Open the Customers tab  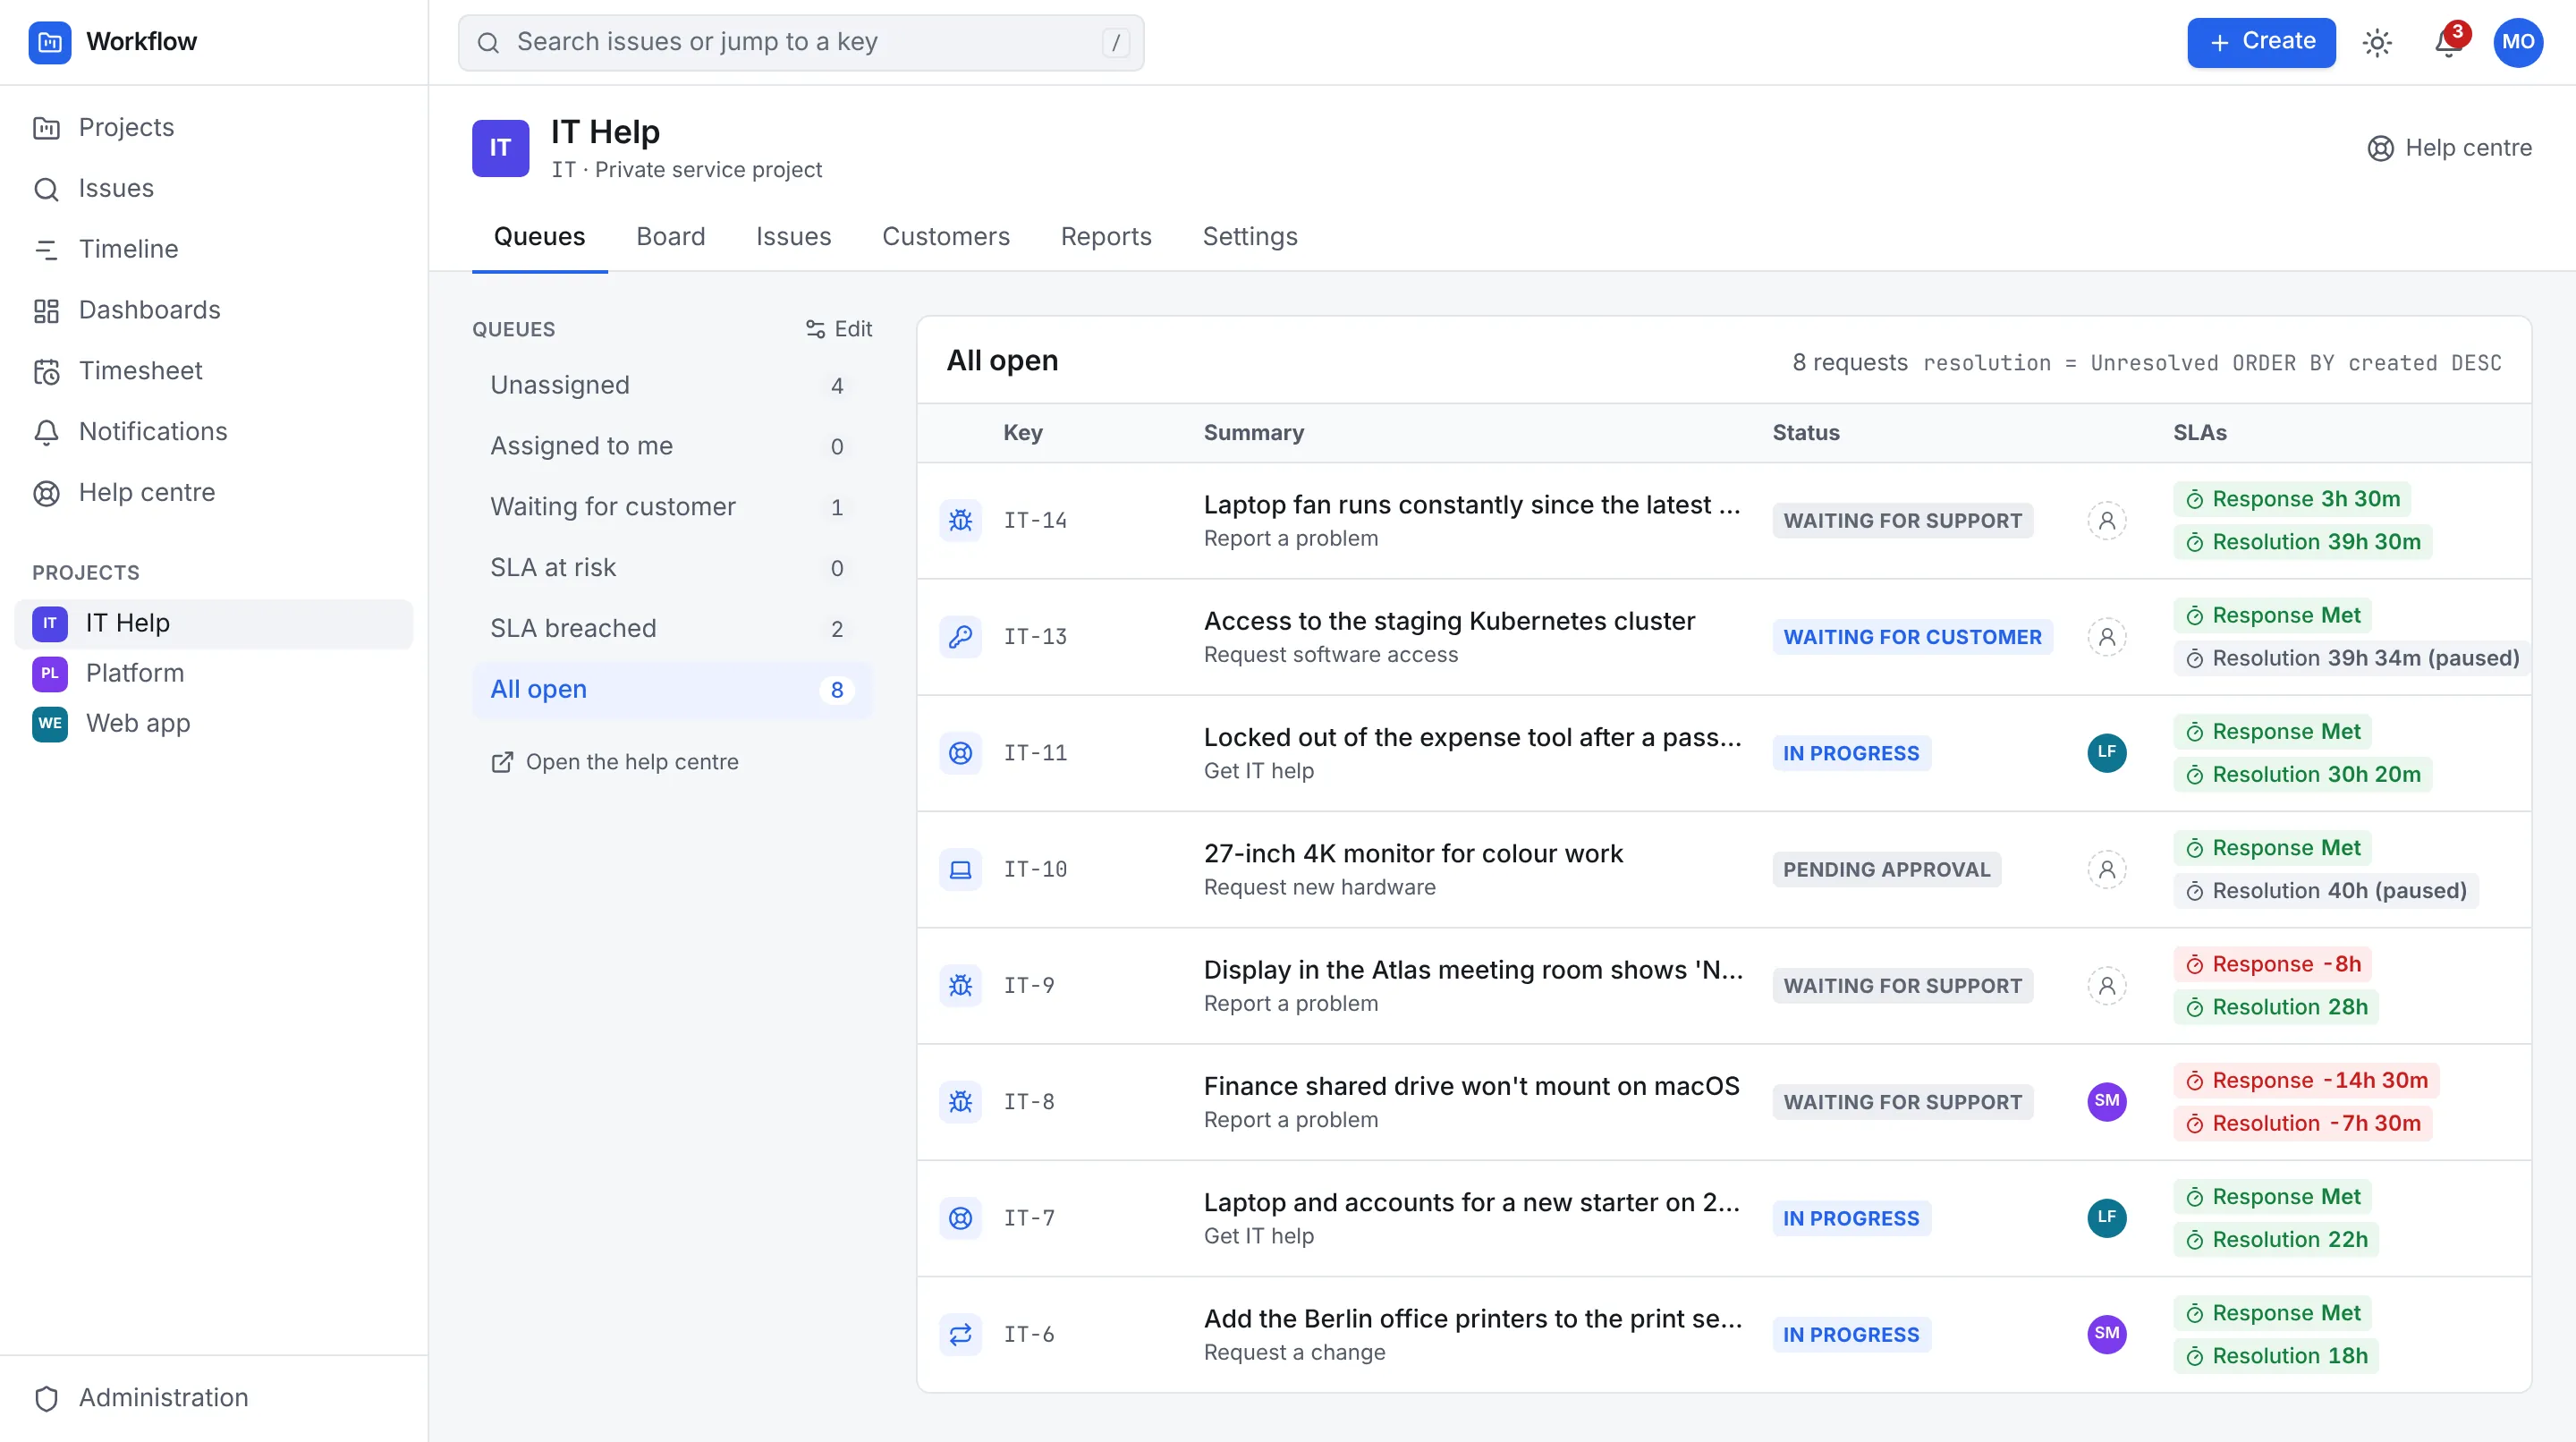click(945, 236)
